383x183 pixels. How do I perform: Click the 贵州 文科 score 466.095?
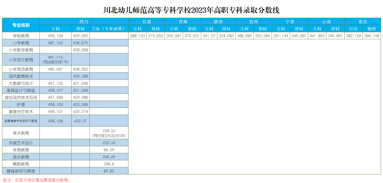click(244, 36)
